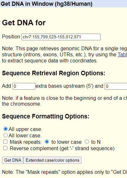Click the bottom note about Mask repeats option

pyautogui.click(x=65, y=172)
